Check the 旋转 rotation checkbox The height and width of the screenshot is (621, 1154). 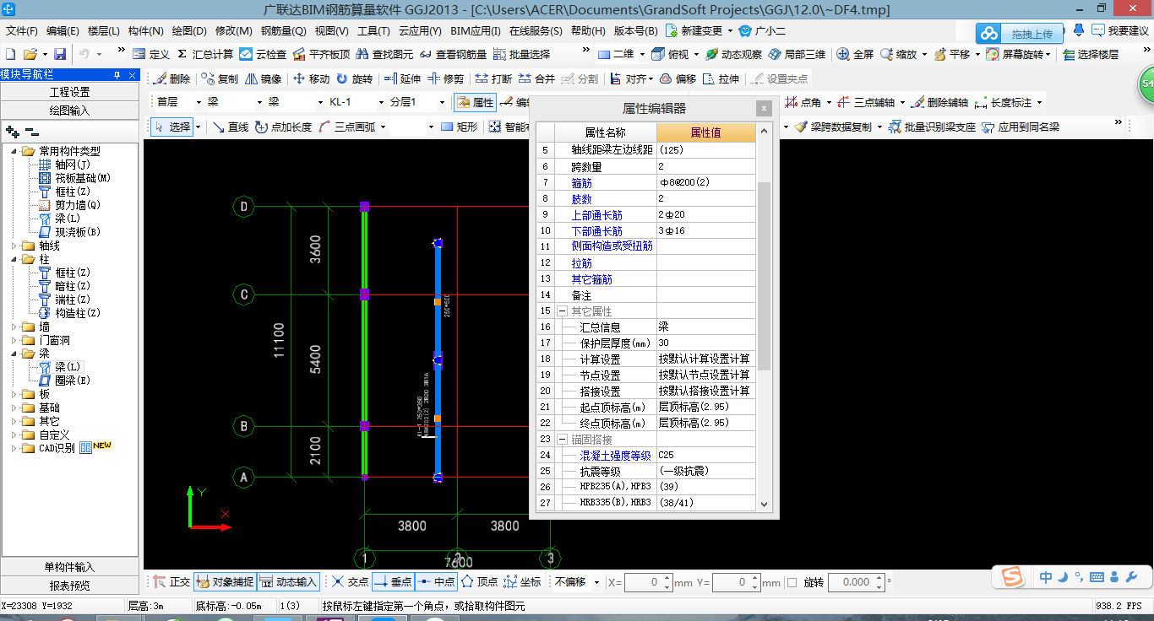[x=792, y=582]
